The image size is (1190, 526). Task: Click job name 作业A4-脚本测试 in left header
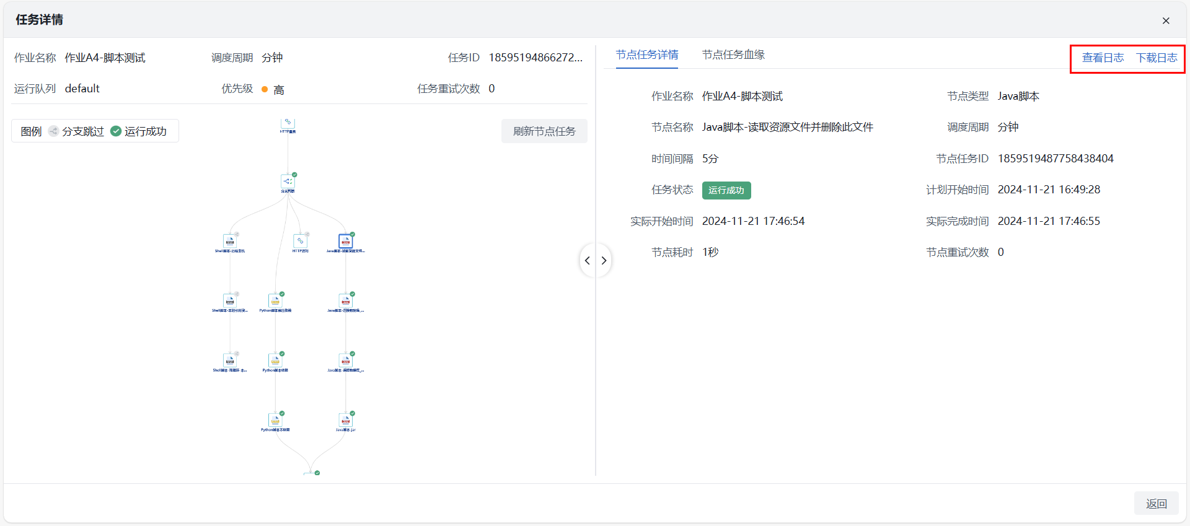(x=105, y=58)
